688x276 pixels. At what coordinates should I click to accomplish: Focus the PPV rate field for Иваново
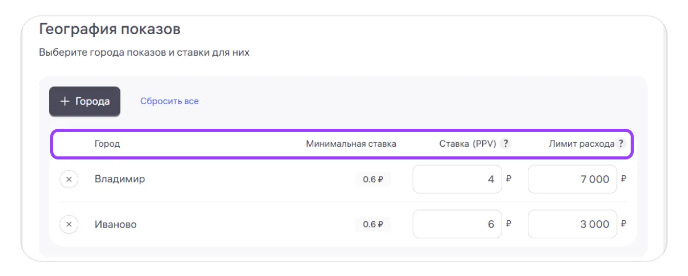(x=457, y=224)
